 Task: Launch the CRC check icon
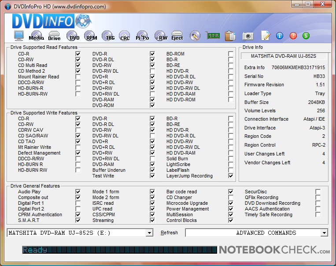pyautogui.click(x=125, y=36)
